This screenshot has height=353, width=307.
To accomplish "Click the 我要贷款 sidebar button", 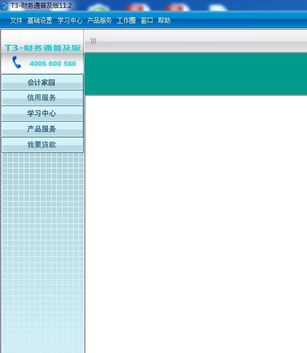I will [42, 145].
